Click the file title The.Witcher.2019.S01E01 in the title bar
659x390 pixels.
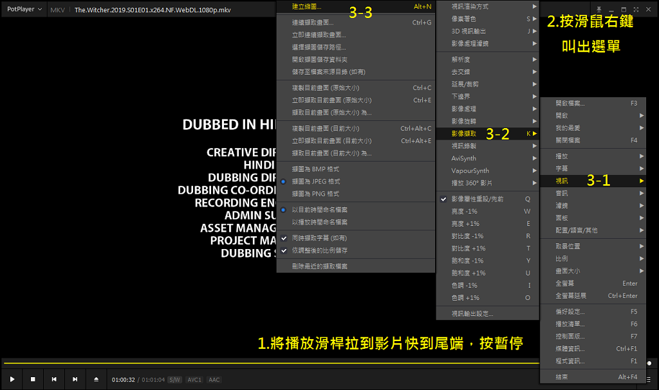pos(153,10)
